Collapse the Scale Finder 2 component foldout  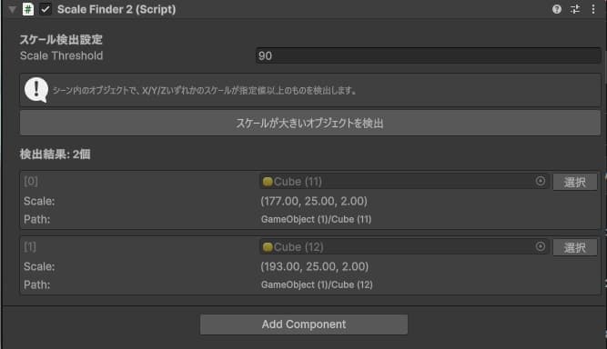pos(13,9)
